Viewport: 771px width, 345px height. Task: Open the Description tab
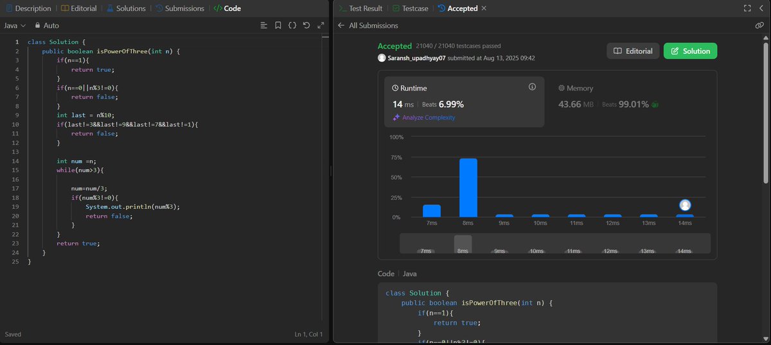28,8
